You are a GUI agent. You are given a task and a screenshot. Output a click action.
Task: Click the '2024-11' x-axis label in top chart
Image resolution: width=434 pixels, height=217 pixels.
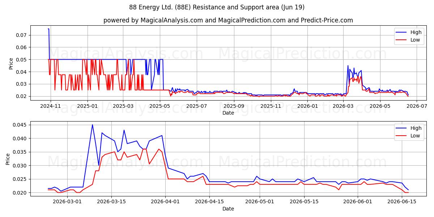50,106
